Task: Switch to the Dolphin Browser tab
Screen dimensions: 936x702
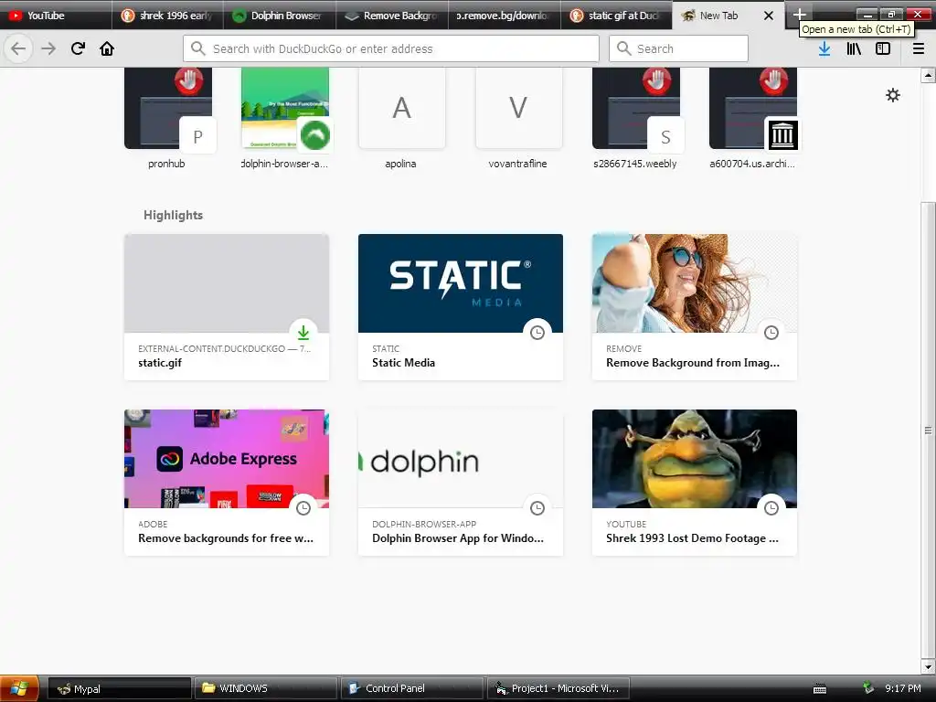Action: pyautogui.click(x=280, y=16)
